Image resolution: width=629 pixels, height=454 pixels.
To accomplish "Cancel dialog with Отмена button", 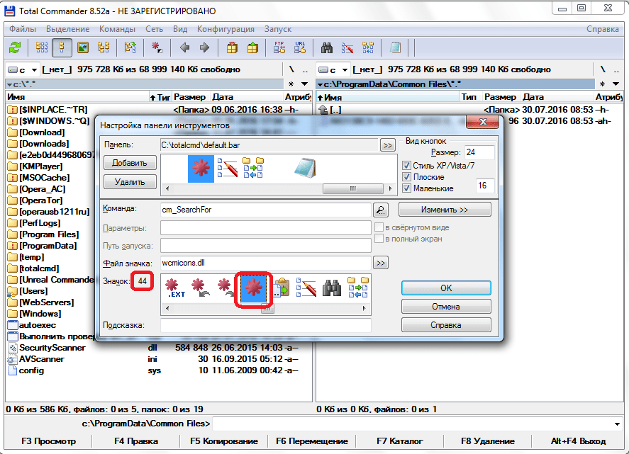I will click(x=446, y=307).
